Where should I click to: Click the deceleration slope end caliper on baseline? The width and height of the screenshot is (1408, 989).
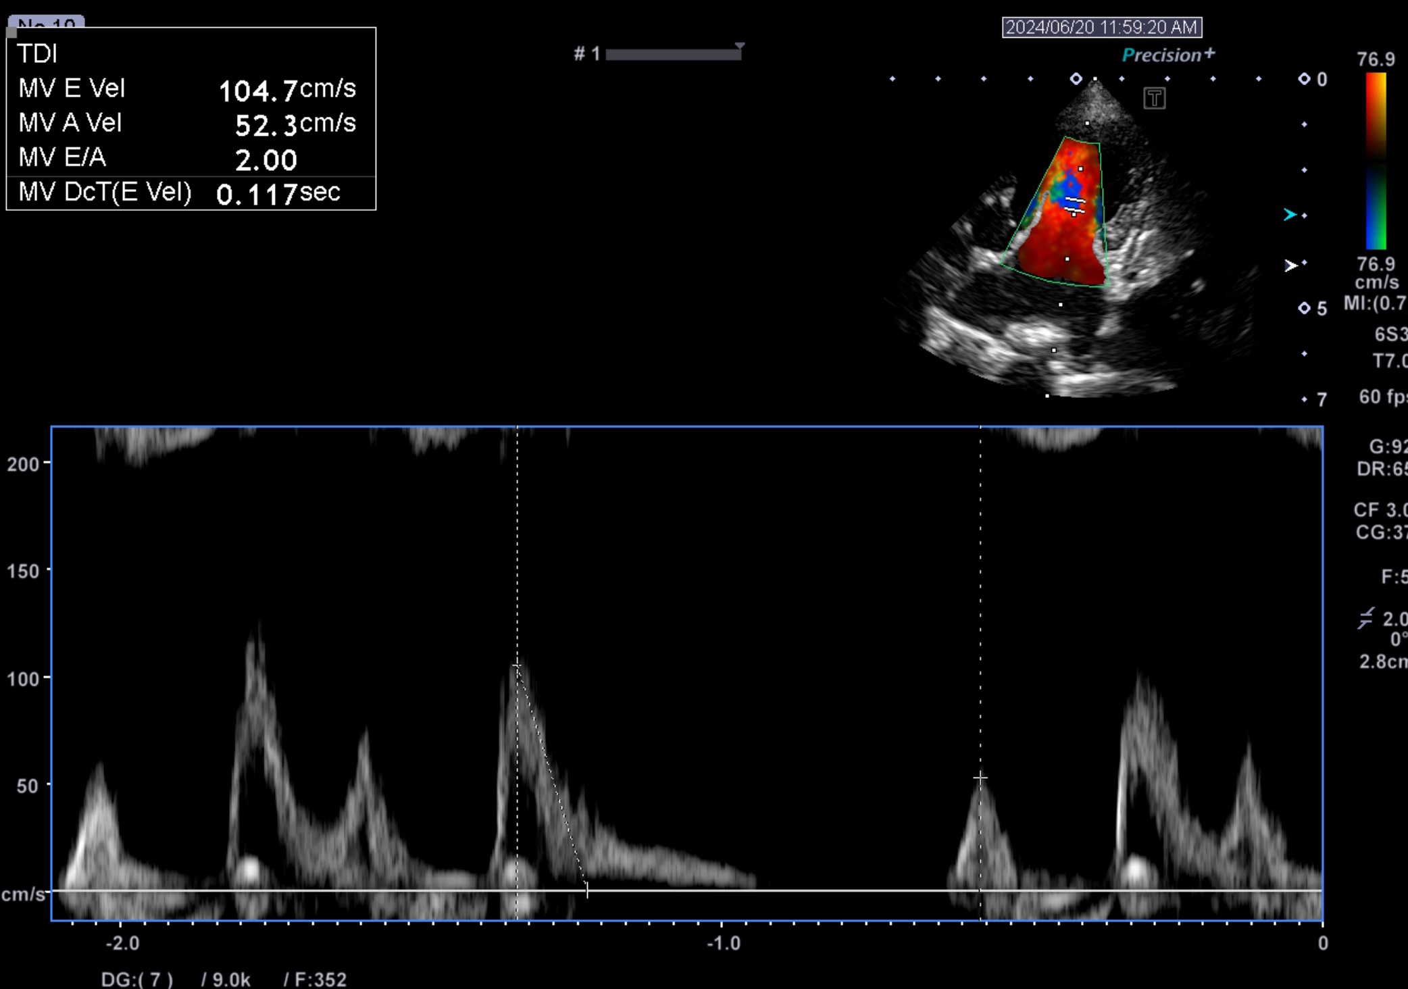click(587, 890)
